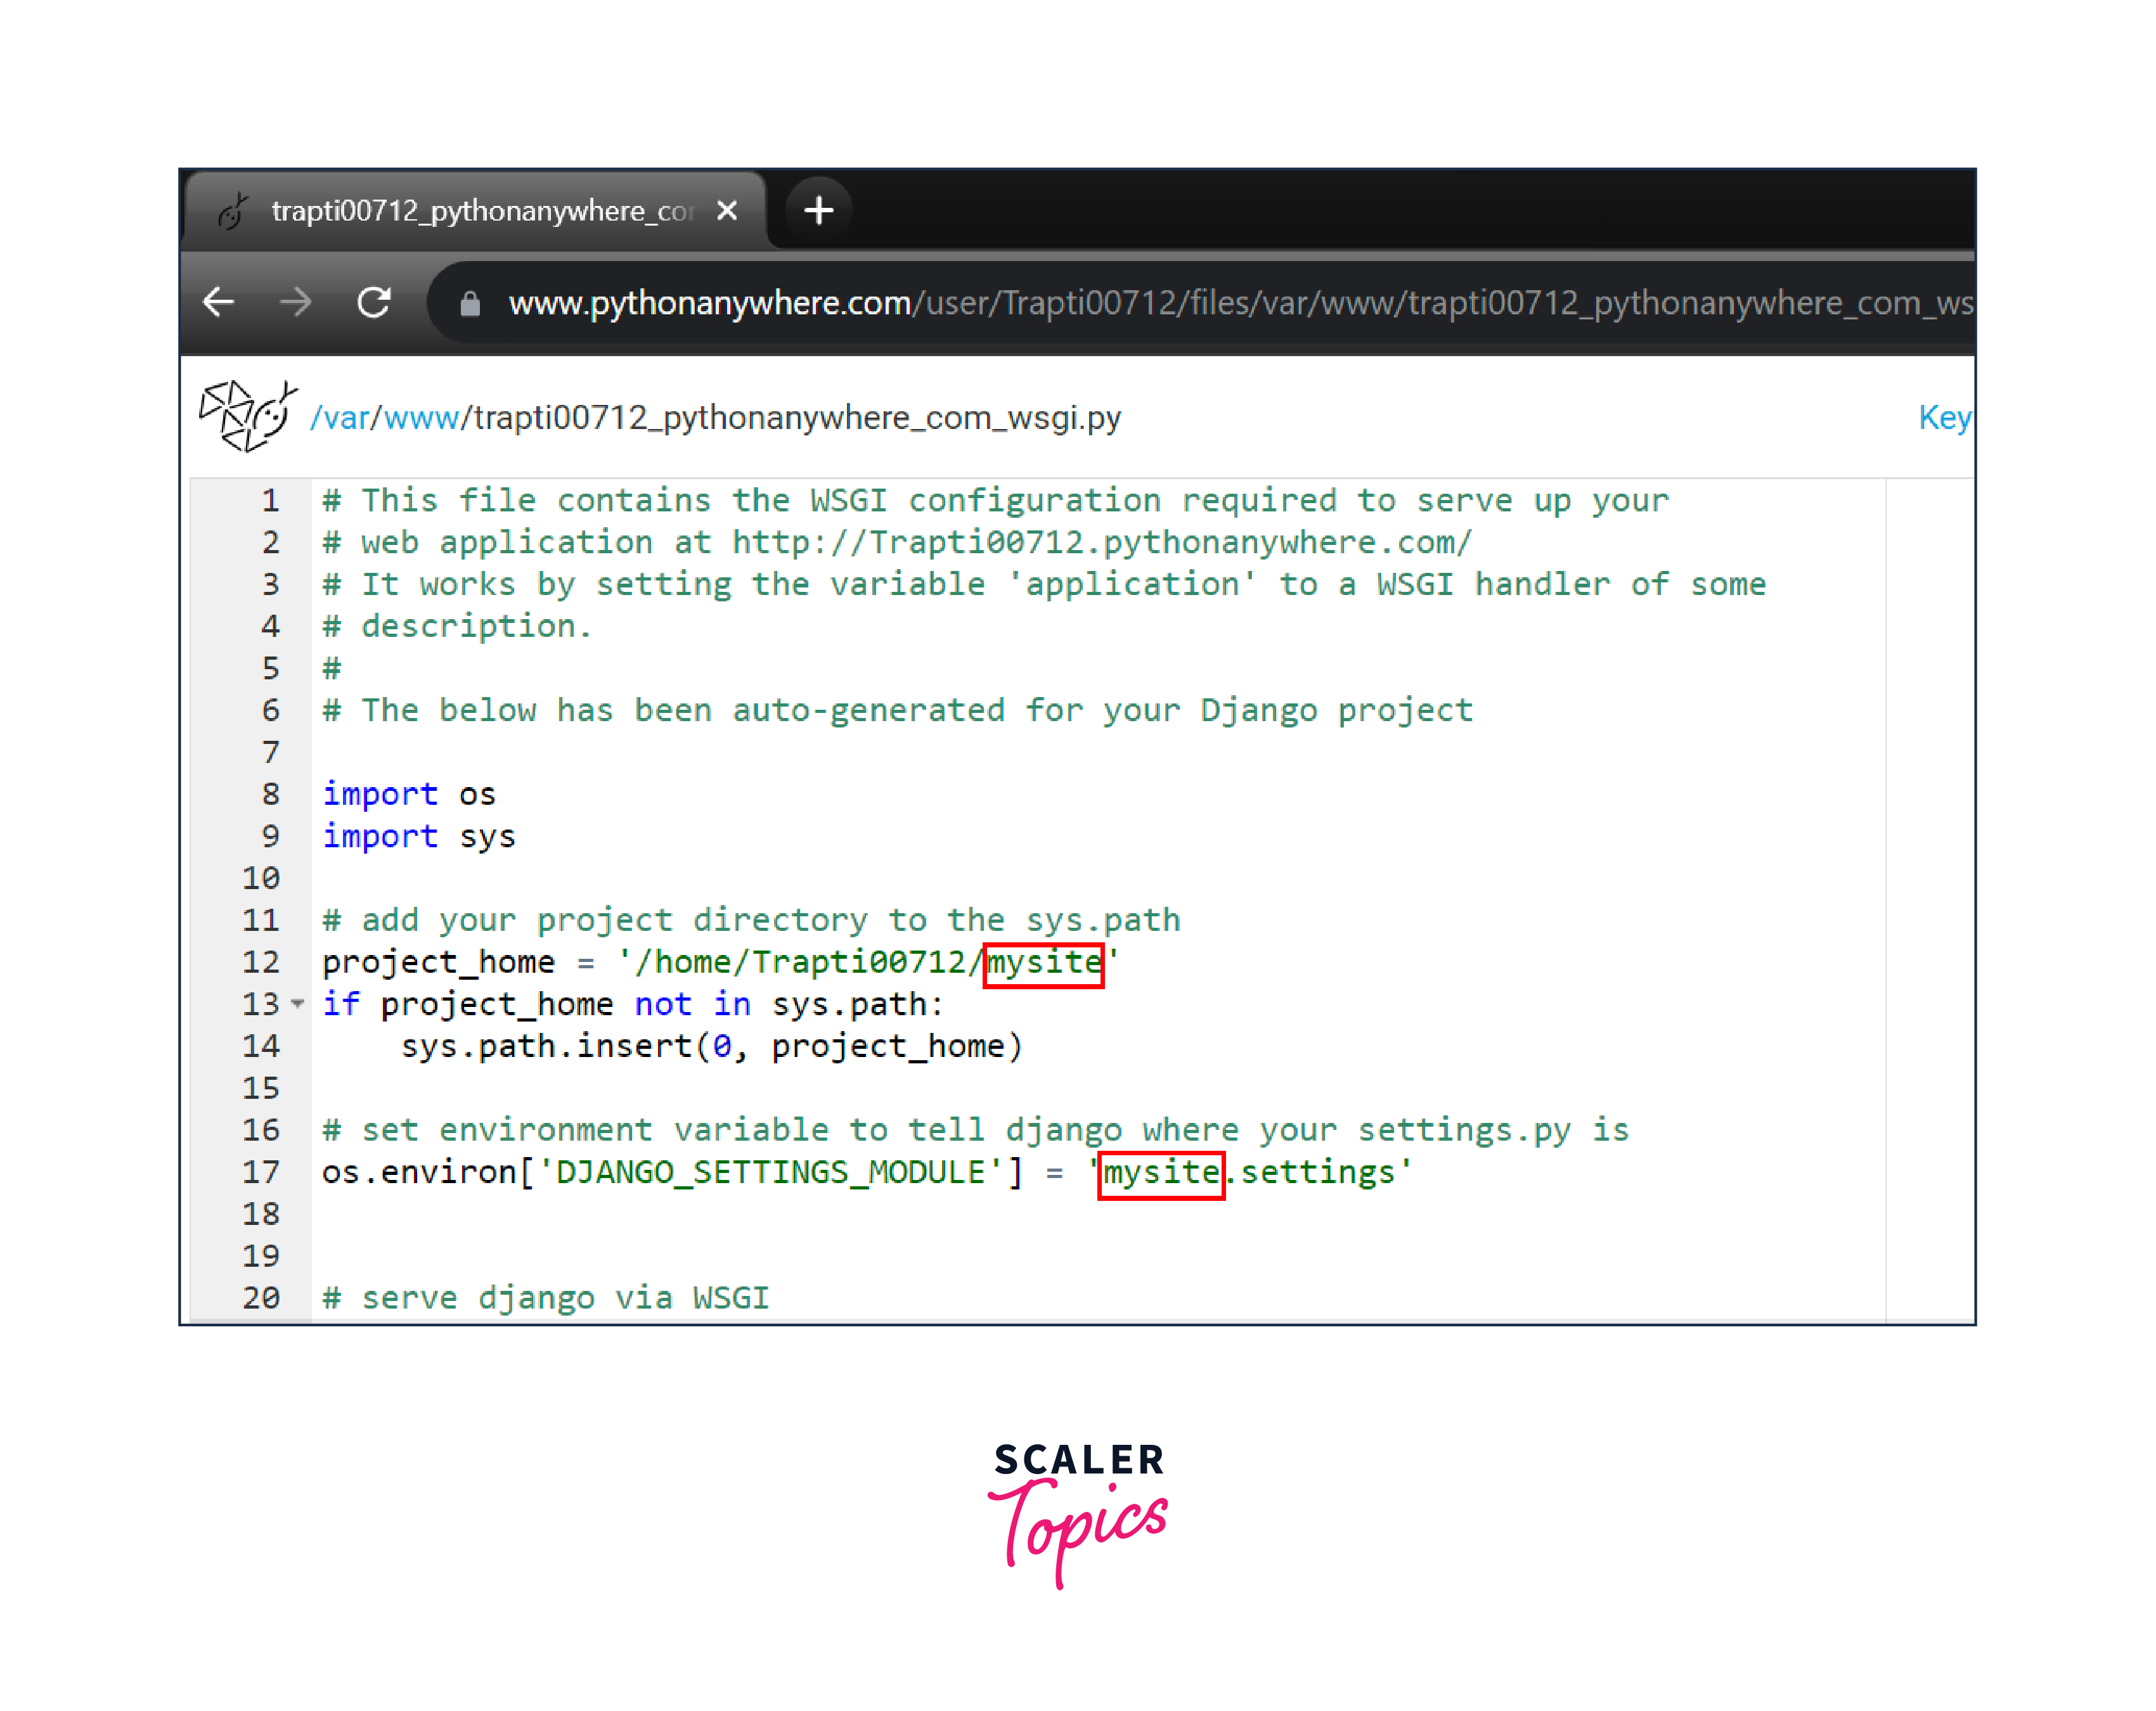Image resolution: width=2156 pixels, height=1711 pixels.
Task: Click the wsgi.py filename in breadcrumb
Action: pos(796,418)
